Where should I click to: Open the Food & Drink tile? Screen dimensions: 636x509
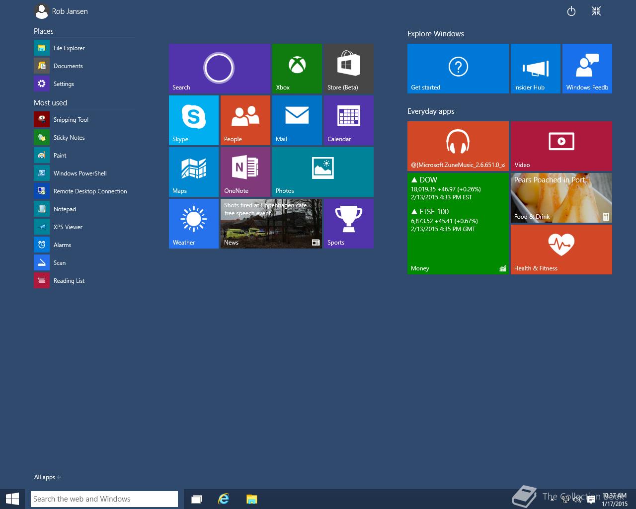click(x=561, y=198)
